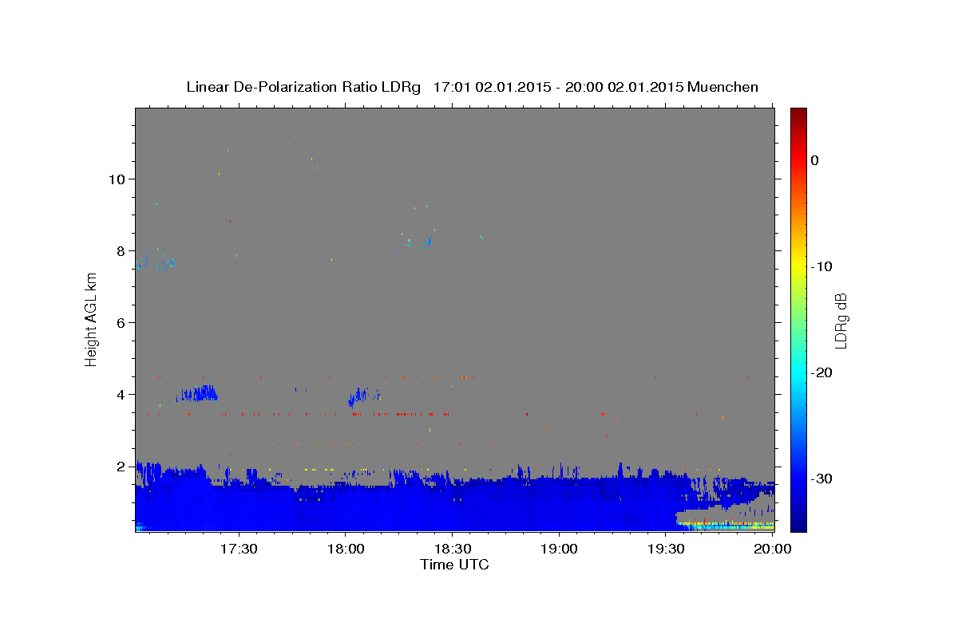Click the height tick label 6
This screenshot has height=638, width=958.
point(121,322)
